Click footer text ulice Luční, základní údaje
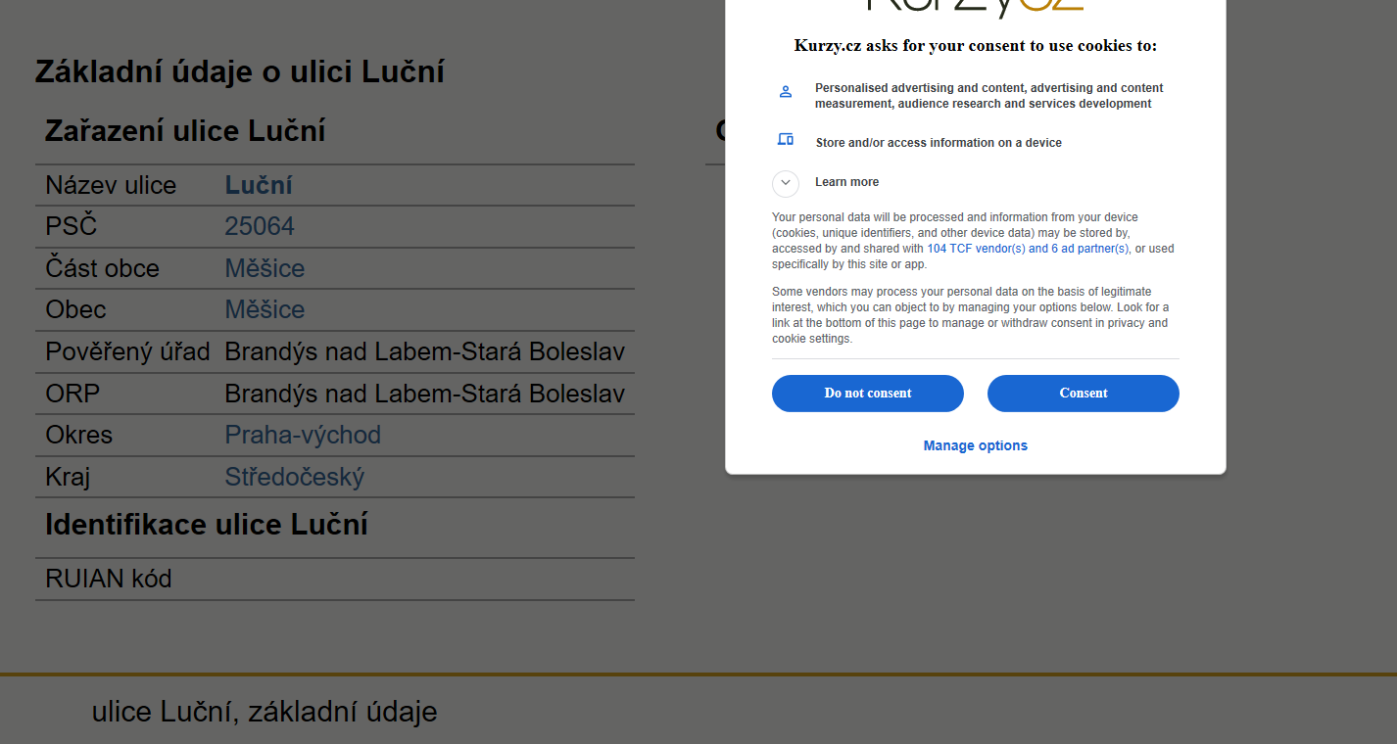The height and width of the screenshot is (744, 1397). pyautogui.click(x=265, y=712)
